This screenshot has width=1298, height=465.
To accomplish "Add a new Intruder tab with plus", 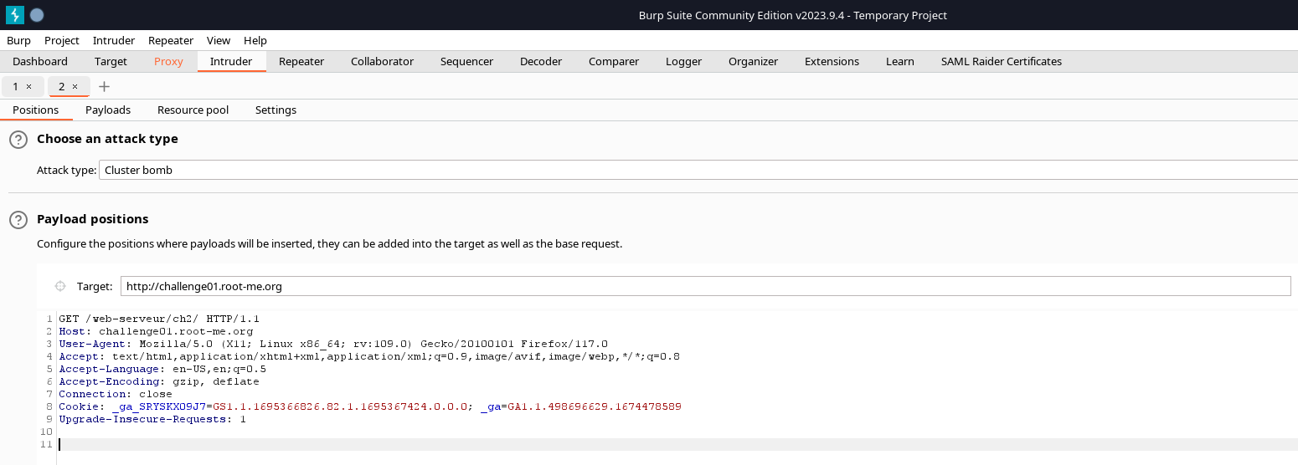I will click(104, 86).
